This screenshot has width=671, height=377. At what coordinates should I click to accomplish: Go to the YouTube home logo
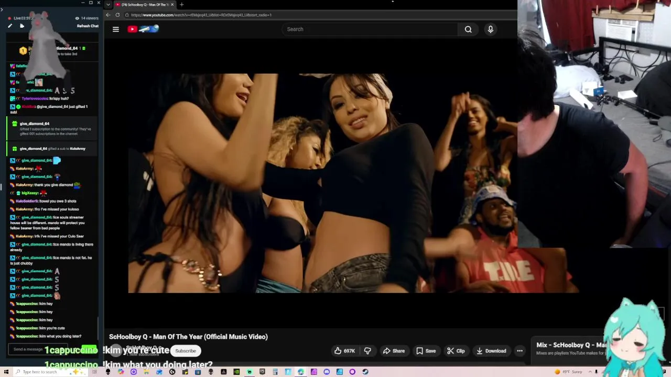click(x=143, y=29)
